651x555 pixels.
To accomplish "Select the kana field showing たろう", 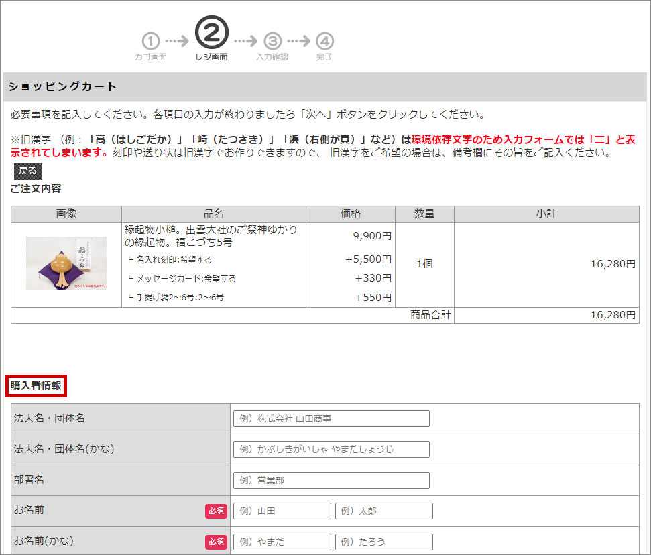I will point(384,542).
